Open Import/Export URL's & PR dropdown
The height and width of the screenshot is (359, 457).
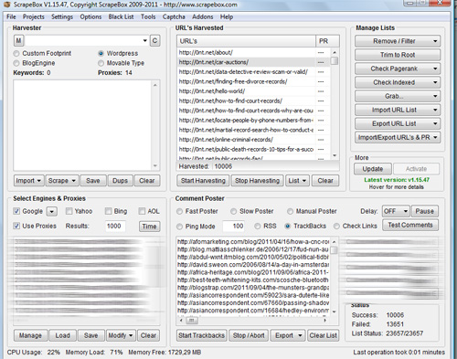click(x=398, y=137)
